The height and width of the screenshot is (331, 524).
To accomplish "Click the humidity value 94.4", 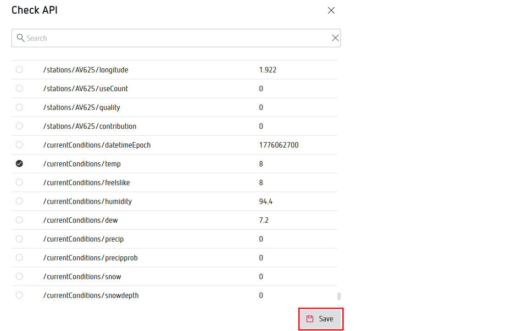I will pos(266,201).
